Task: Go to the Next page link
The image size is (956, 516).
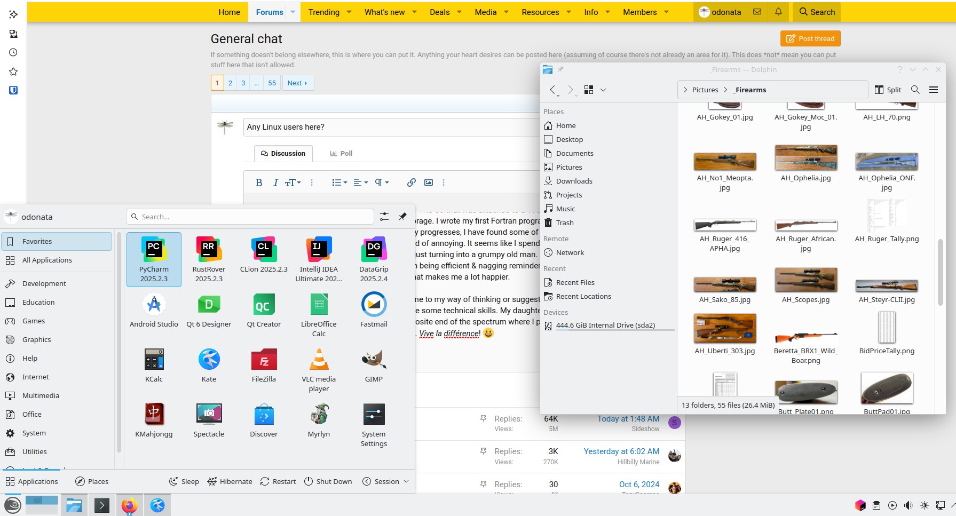Action: tap(297, 83)
